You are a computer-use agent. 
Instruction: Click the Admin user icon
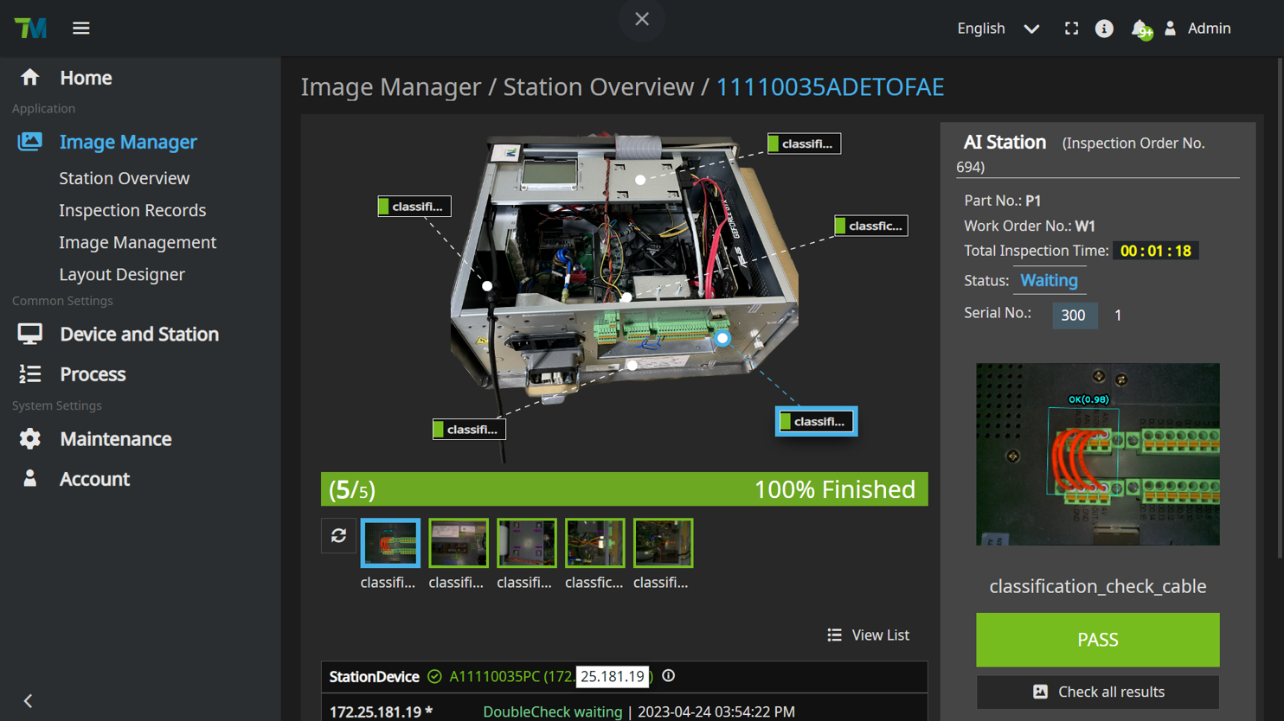click(1171, 29)
